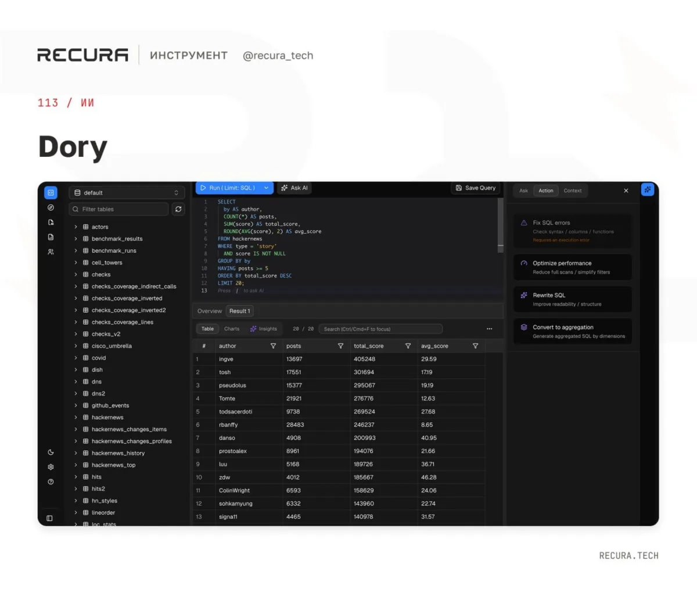697x599 pixels.
Task: Expand the benchmark_results table
Action: tap(76, 239)
